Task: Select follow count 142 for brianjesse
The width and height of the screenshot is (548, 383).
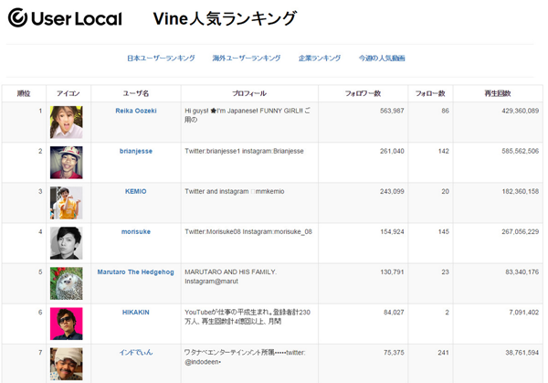Action: (444, 151)
